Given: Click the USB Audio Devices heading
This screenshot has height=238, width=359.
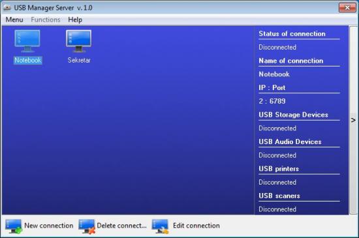Looking at the screenshot, I should [290, 141].
